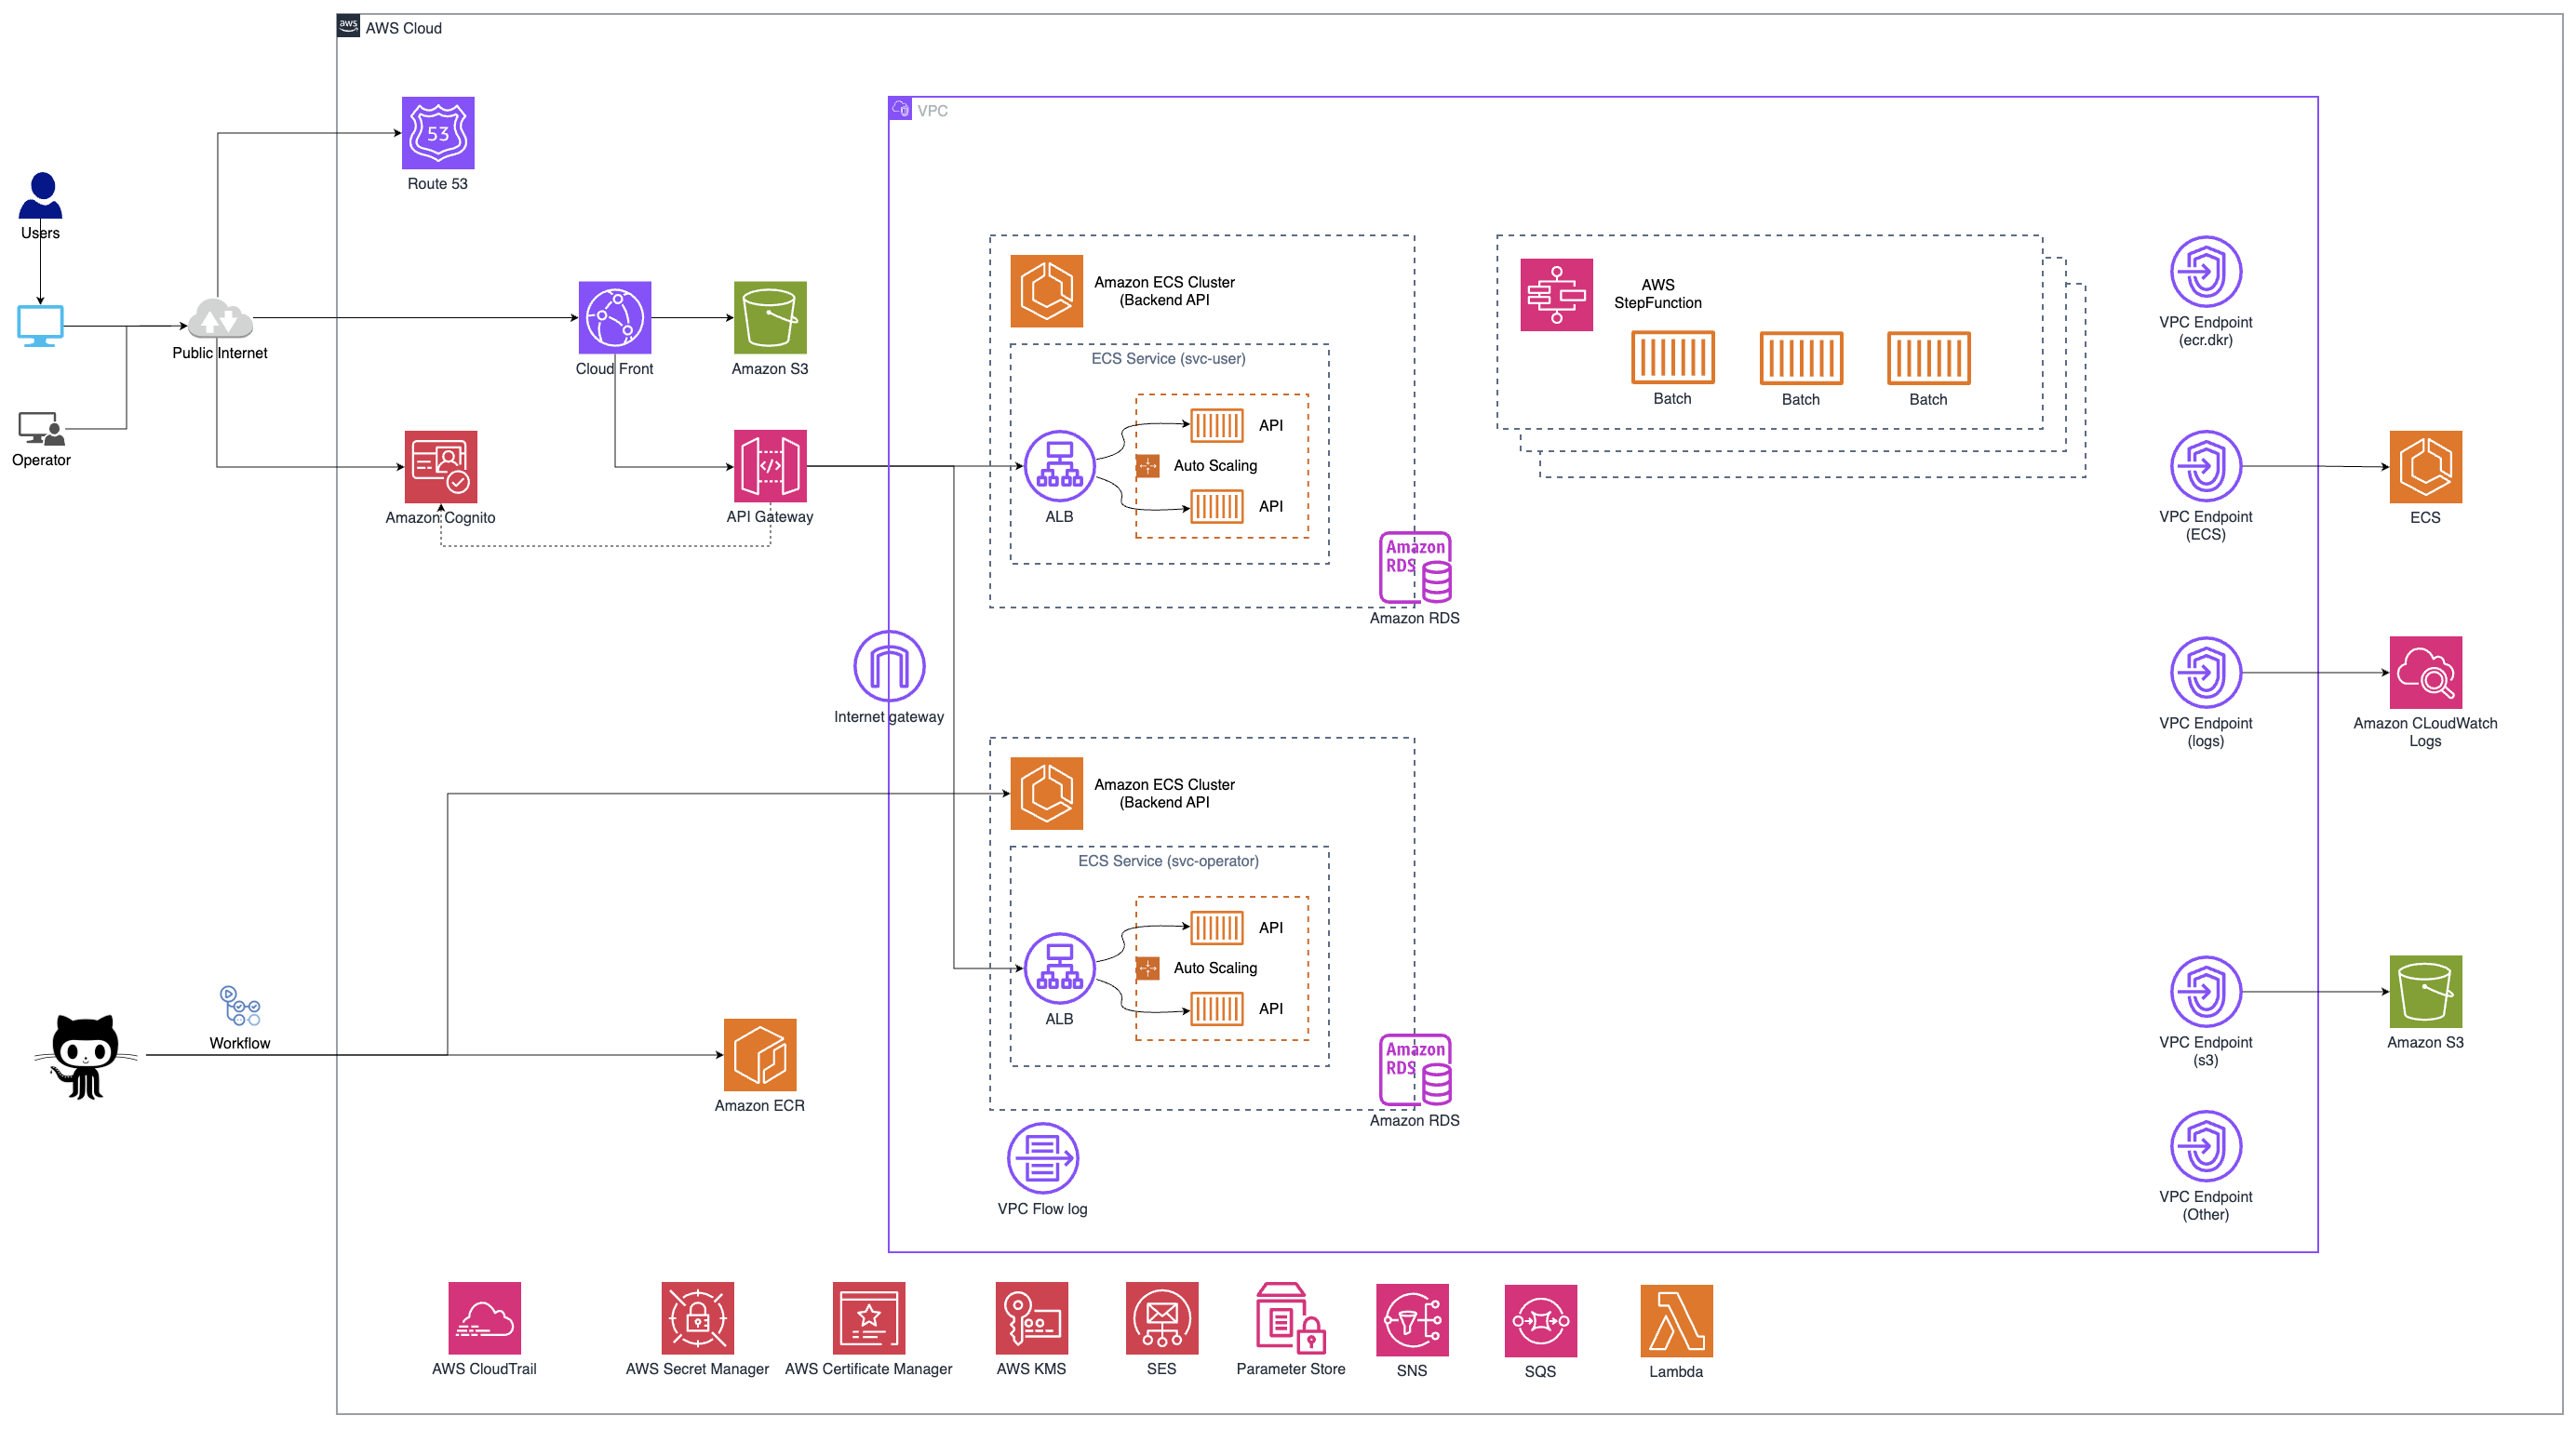Select the API Gateway icon
The height and width of the screenshot is (1429, 2576).
[769, 466]
